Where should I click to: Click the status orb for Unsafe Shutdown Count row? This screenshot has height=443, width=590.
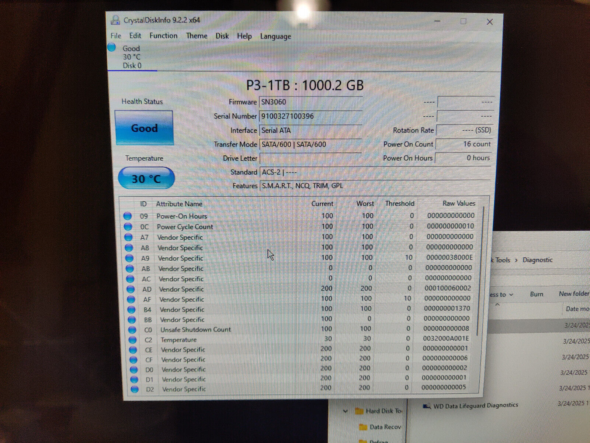[x=132, y=330]
